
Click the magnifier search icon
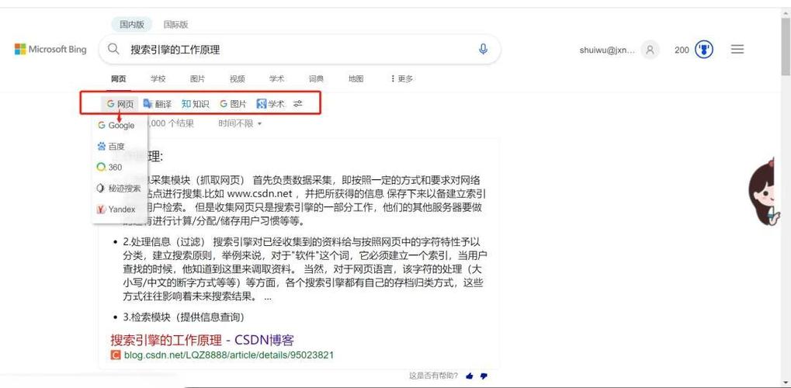click(x=114, y=49)
